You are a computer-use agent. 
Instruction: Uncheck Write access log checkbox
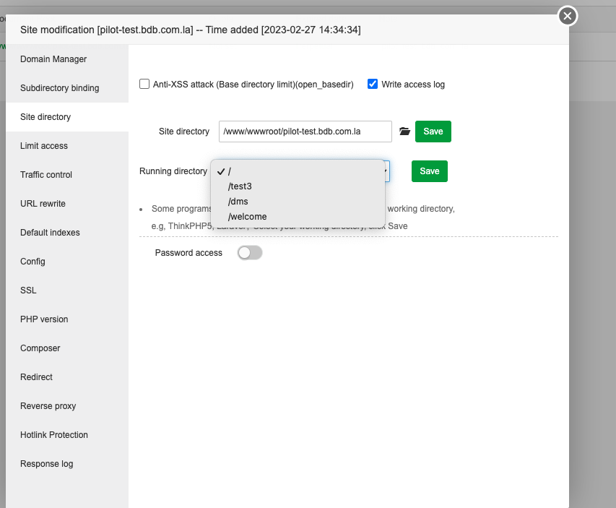point(373,84)
